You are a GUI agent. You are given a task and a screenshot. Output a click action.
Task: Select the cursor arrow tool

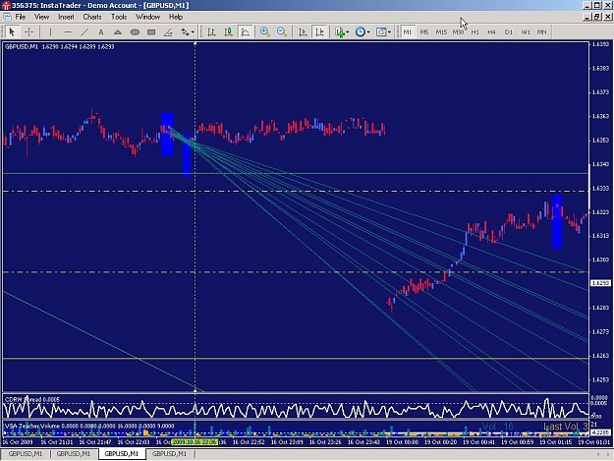(x=12, y=32)
